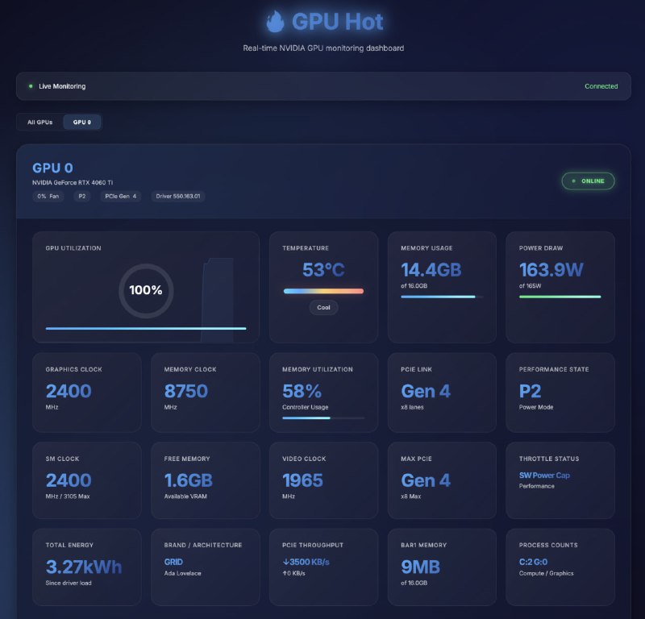Toggle the Cool temperature state label
645x619 pixels.
click(323, 307)
